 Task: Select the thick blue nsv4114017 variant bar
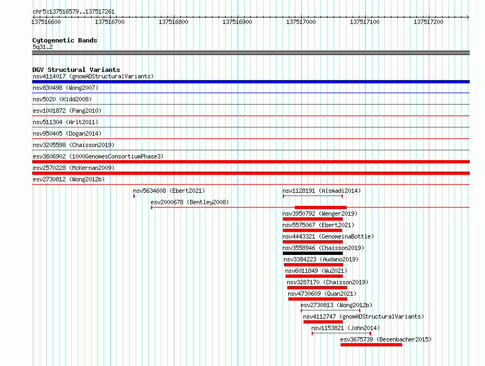coord(251,82)
